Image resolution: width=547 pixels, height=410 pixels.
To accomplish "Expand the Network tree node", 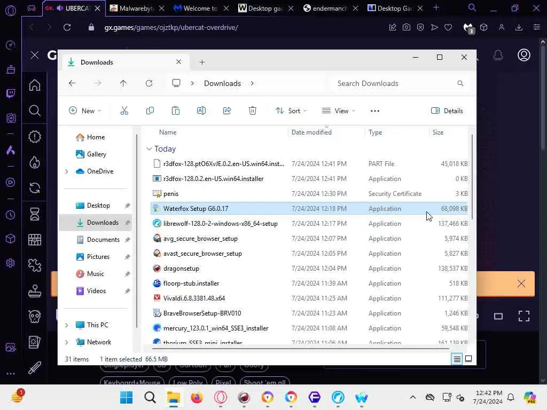I will coord(66,342).
